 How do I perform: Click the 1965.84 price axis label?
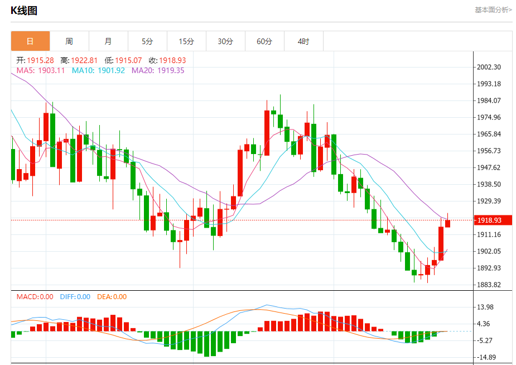489,135
